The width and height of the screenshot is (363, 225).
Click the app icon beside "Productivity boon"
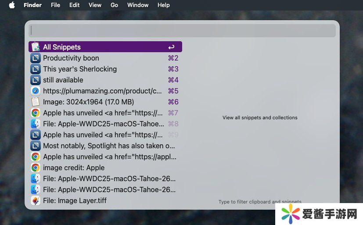coord(36,58)
